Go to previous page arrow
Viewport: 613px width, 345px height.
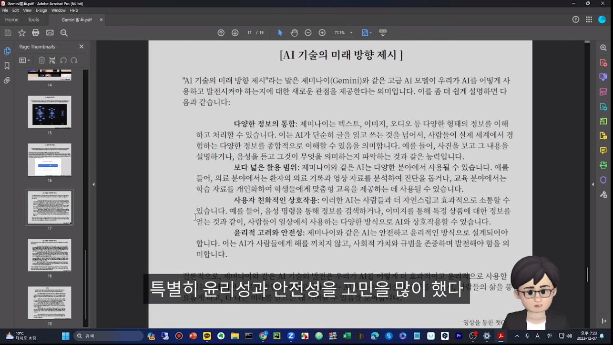pos(221,33)
